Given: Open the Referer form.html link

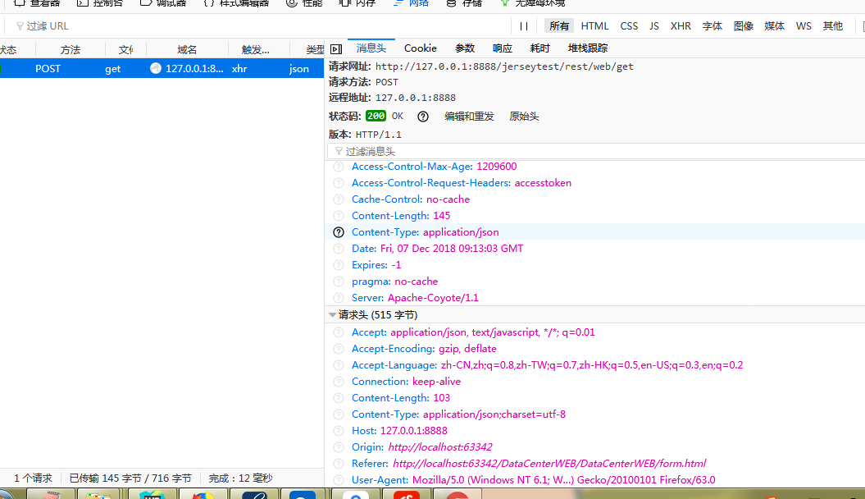Looking at the screenshot, I should click(549, 464).
